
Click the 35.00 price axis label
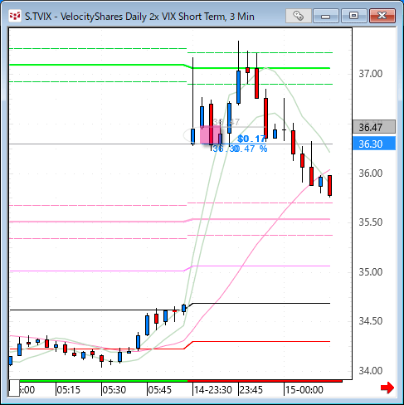point(371,272)
